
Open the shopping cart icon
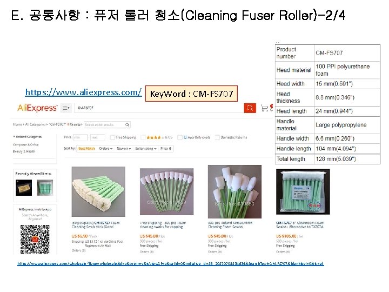coord(264,108)
